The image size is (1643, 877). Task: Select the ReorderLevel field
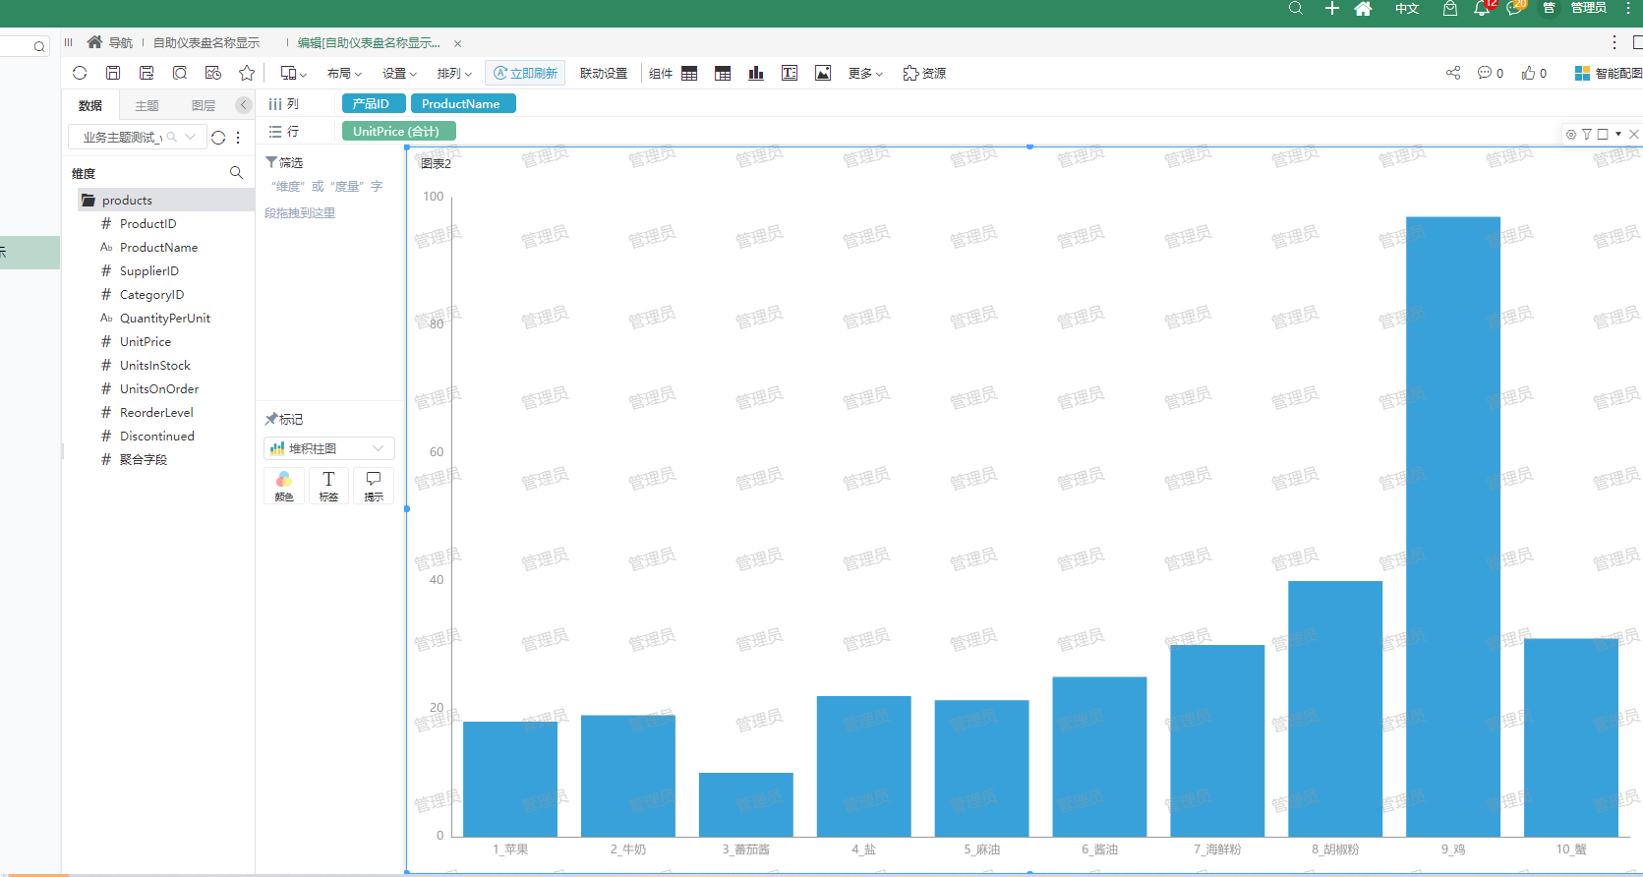click(156, 412)
